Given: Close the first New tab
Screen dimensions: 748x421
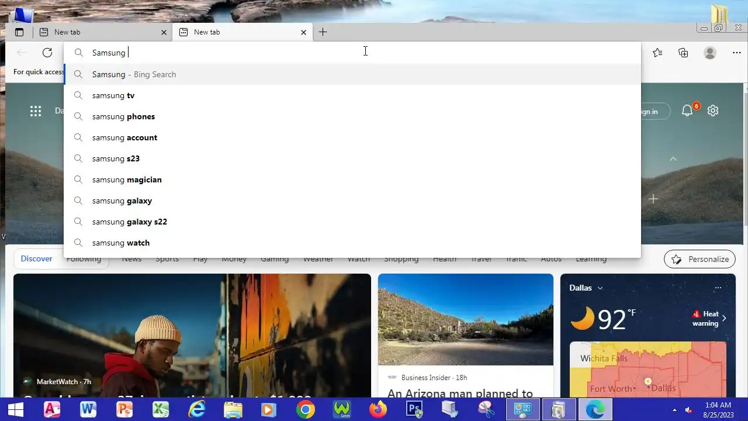Looking at the screenshot, I should point(164,32).
